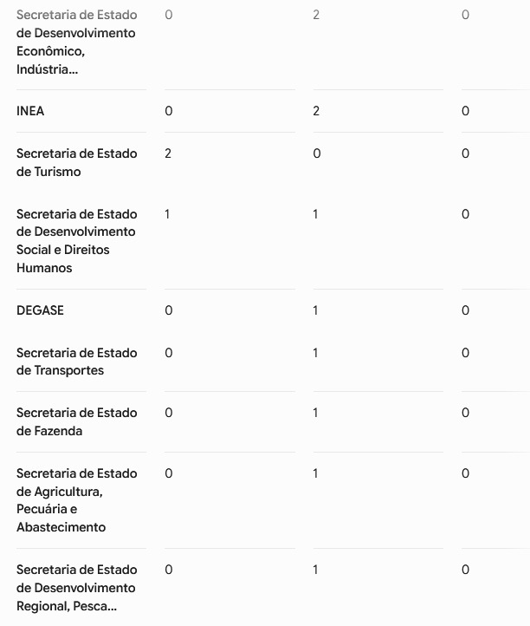Select Desenvolvimento Regional second column value 1
530x626 pixels.
click(315, 570)
